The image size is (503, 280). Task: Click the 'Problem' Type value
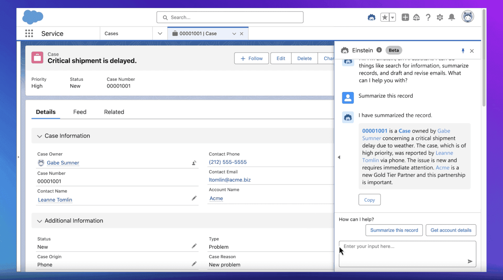(x=219, y=247)
